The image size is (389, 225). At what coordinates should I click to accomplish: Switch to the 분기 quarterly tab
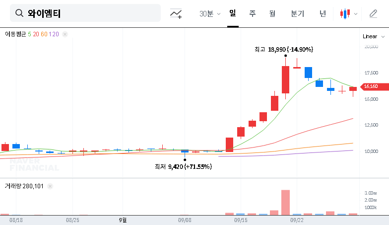pos(298,13)
